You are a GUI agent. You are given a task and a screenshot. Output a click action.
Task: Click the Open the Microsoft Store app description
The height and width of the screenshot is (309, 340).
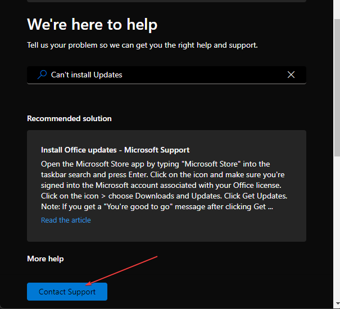pyautogui.click(x=164, y=185)
